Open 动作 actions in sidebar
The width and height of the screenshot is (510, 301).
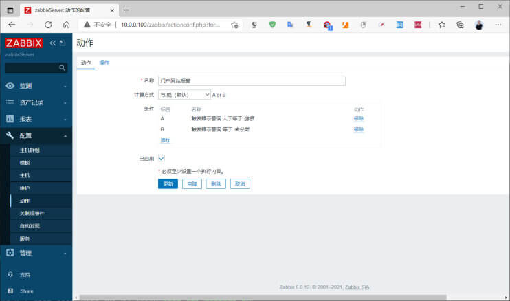(25, 201)
